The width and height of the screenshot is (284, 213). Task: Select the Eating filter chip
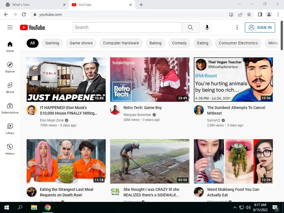[203, 43]
